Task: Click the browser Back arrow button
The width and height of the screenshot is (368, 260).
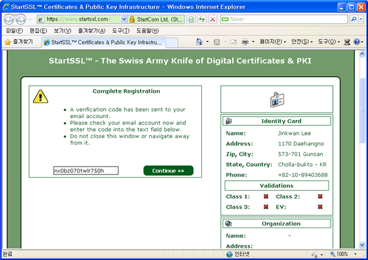Action: point(8,19)
